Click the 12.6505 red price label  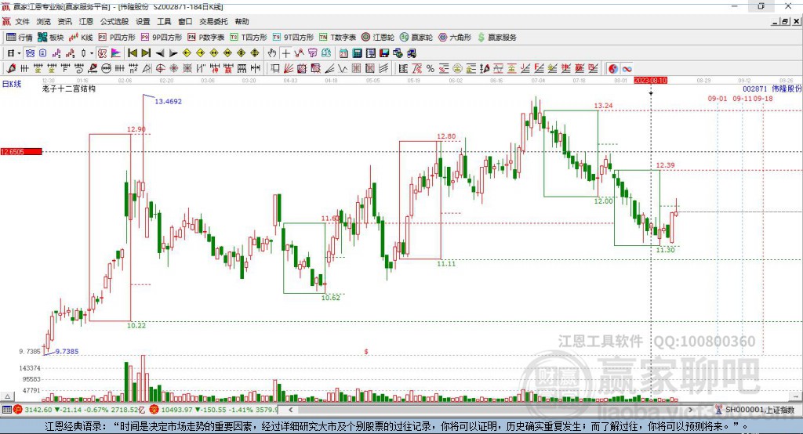pyautogui.click(x=21, y=151)
